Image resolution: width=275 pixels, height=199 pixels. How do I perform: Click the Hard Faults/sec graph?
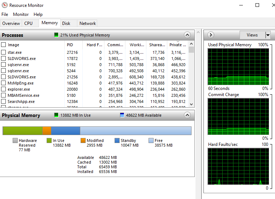click(238, 166)
